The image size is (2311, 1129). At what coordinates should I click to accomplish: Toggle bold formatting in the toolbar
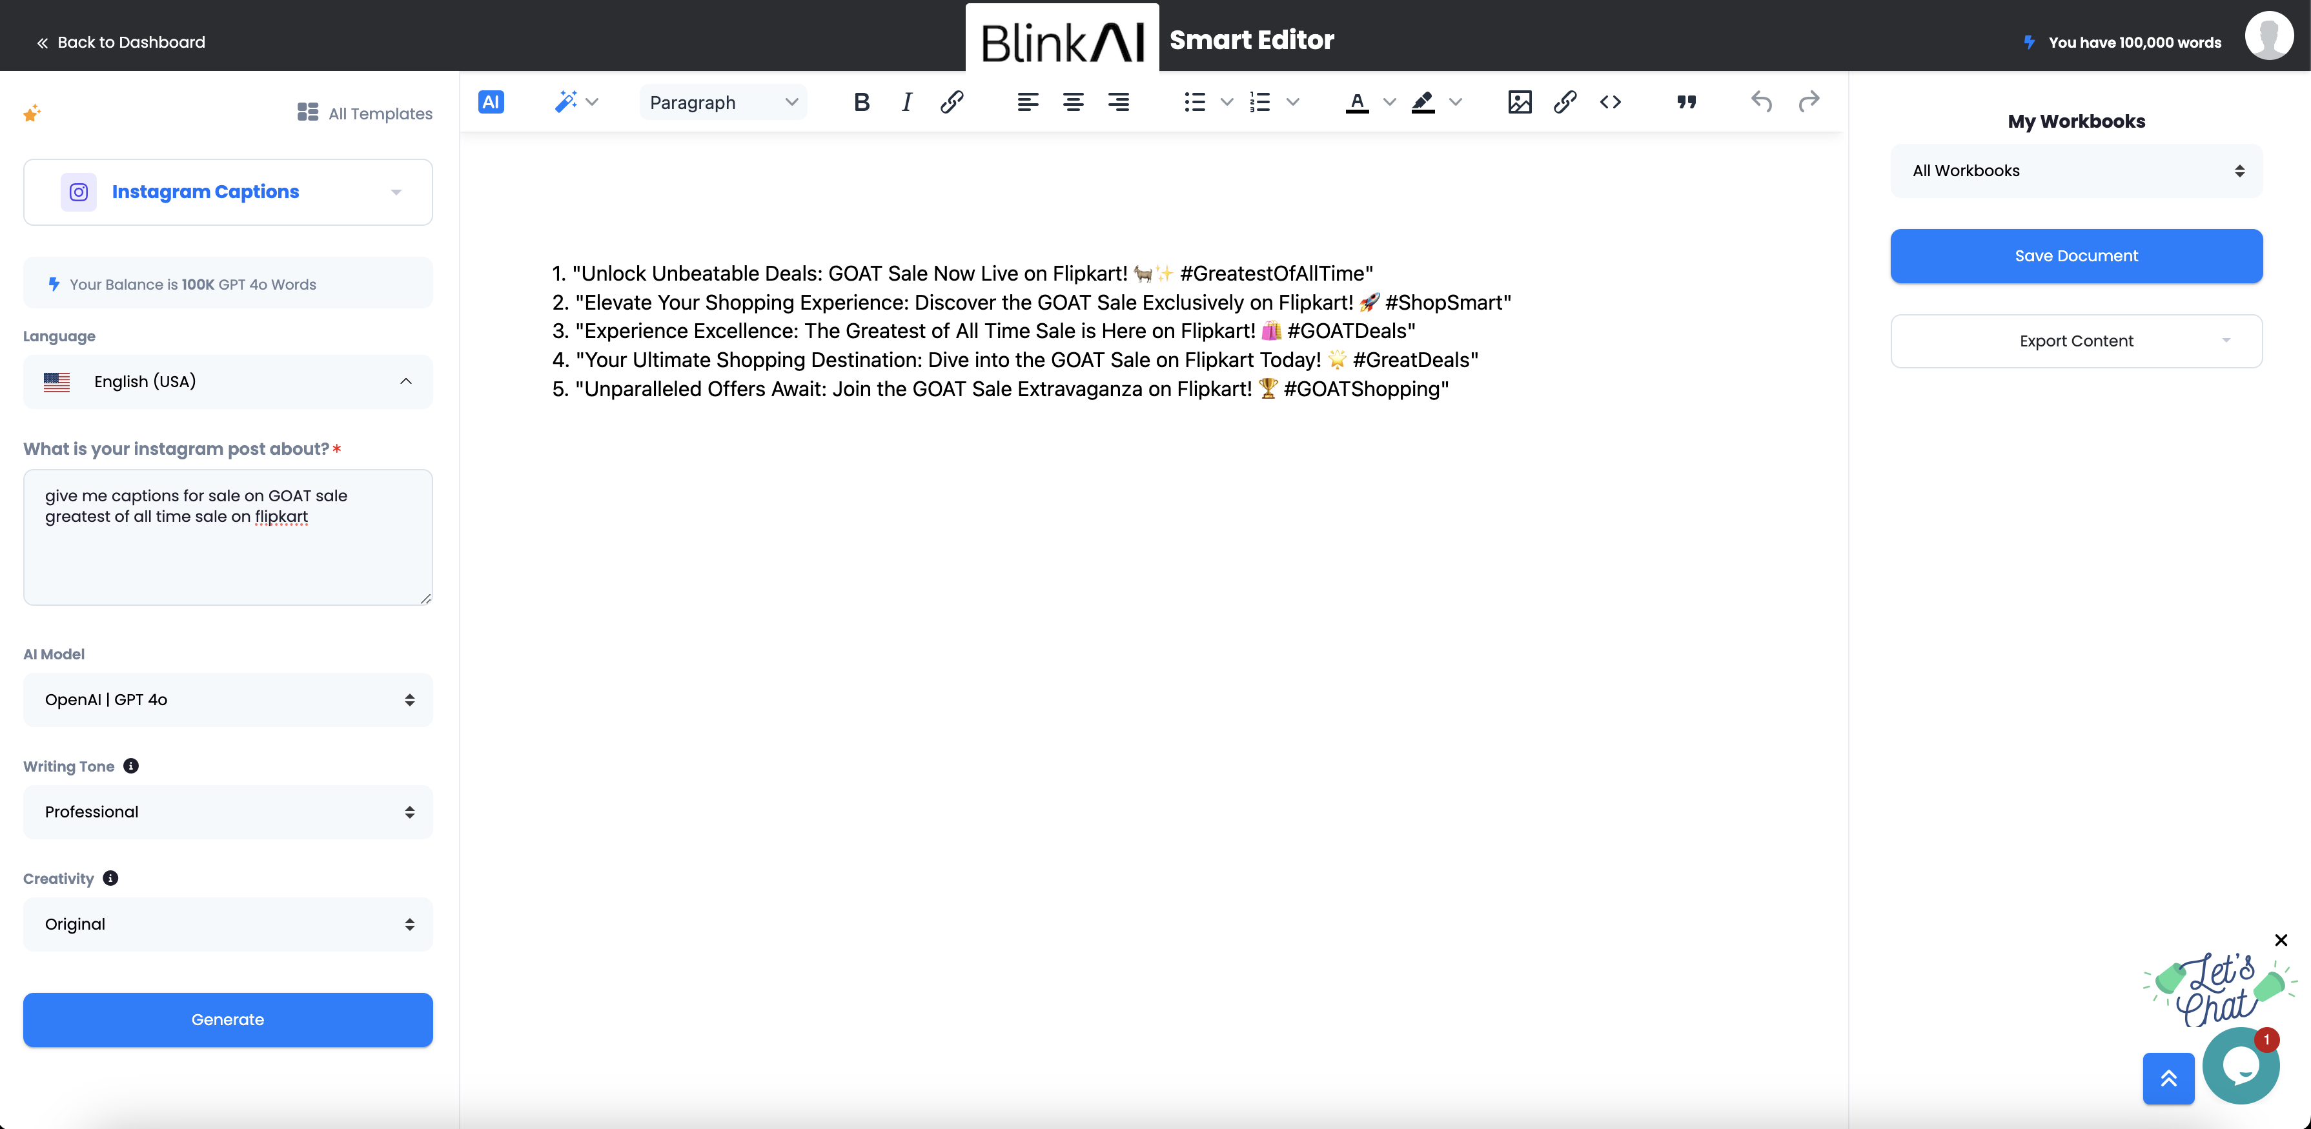click(861, 102)
